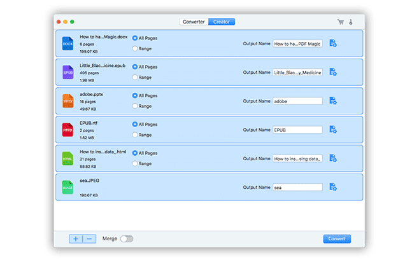Open output settings for EPUB.rtf
Image resolution: width=419 pixels, height=262 pixels.
pos(333,130)
